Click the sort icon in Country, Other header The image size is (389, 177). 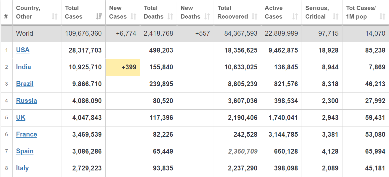click(x=55, y=17)
